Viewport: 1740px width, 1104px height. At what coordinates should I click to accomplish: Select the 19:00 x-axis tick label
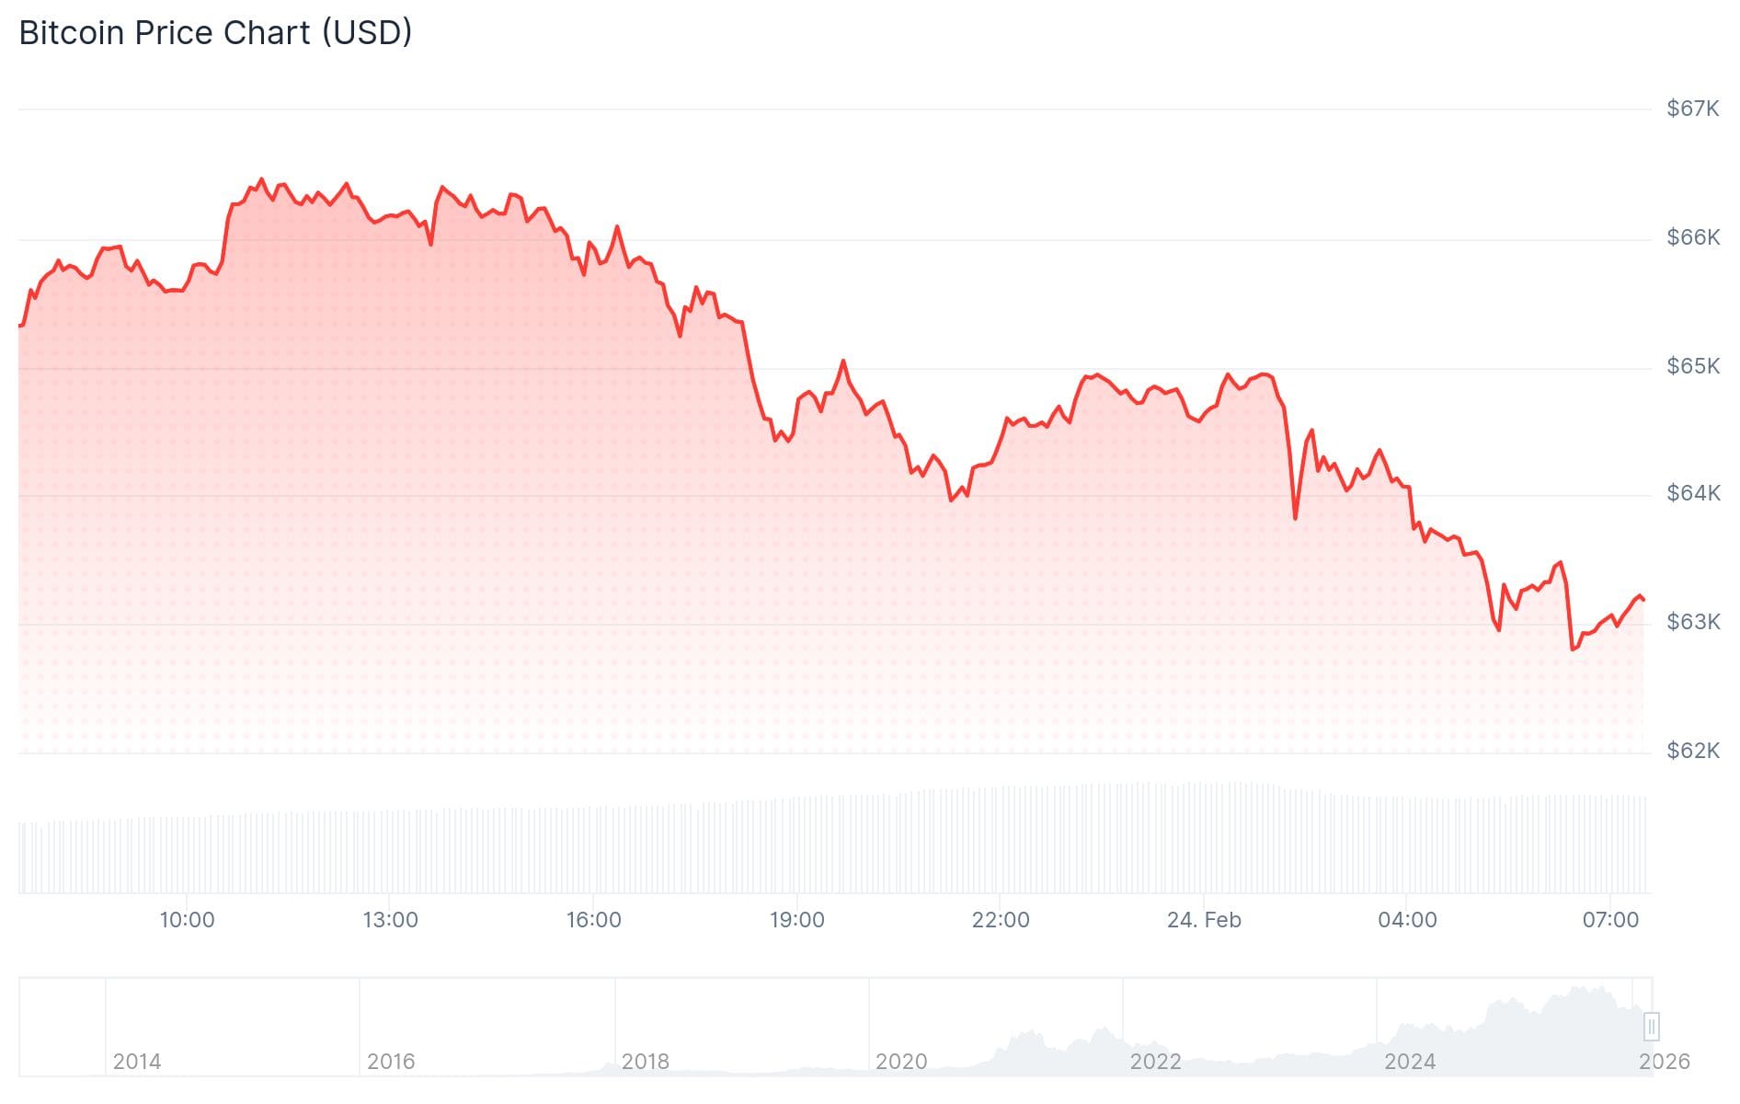point(796,920)
